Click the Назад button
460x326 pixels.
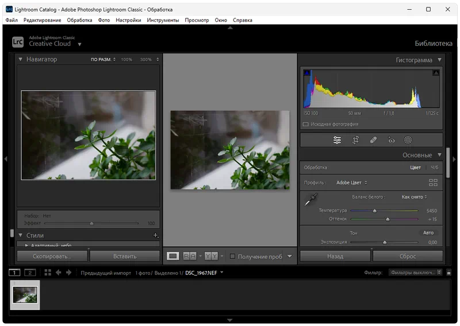tap(335, 257)
